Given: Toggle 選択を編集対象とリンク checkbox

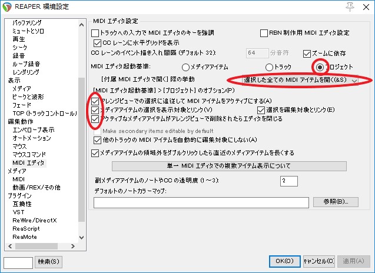Looking at the screenshot, I should point(261,110).
